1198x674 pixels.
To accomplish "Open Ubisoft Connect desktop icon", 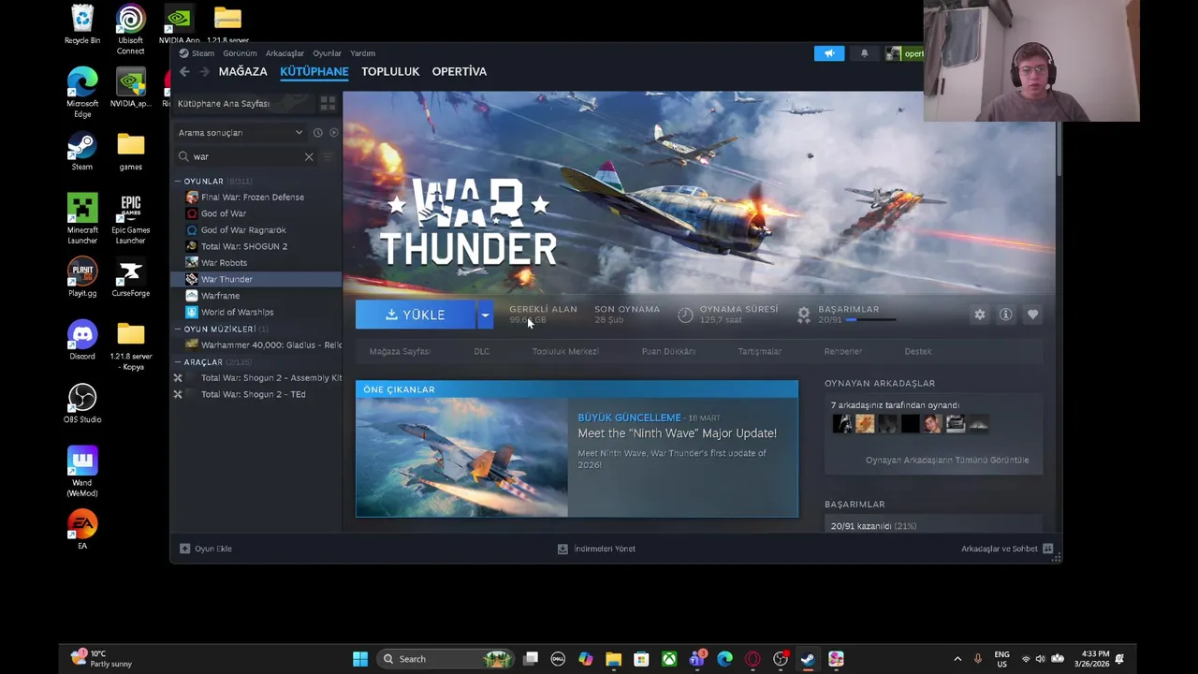I will (x=130, y=30).
